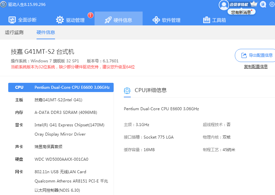Click the 会员享特权 label
The height and width of the screenshot is (195, 275).
click(239, 4)
